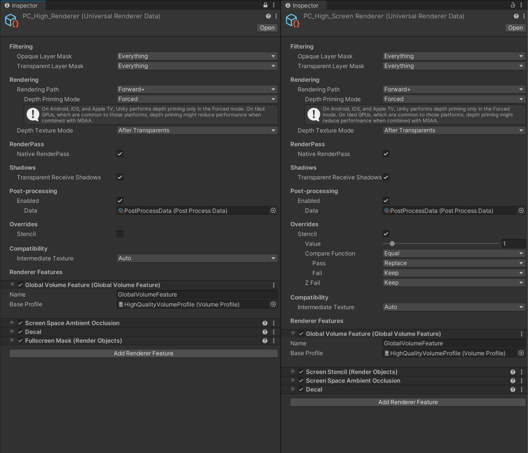This screenshot has height=453, width=528.
Task: Click the lock icon in left Inspector
Action: click(265, 5)
